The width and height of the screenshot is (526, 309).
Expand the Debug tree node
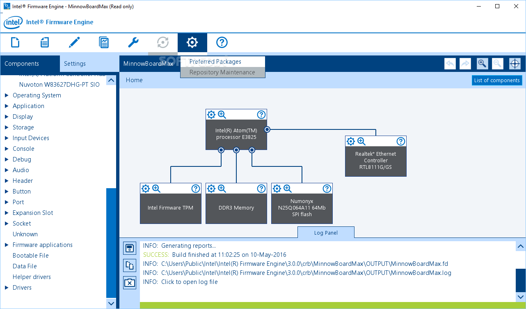coord(7,159)
